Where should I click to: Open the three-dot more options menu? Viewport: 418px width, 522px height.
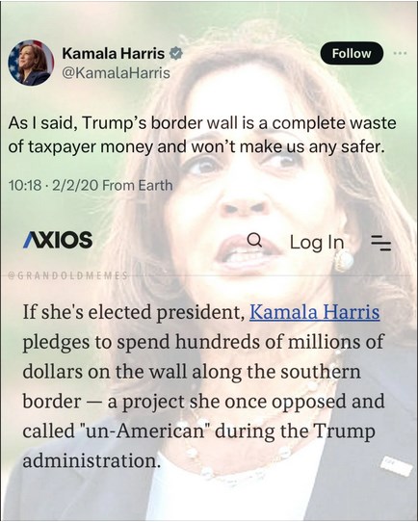pyautogui.click(x=400, y=53)
